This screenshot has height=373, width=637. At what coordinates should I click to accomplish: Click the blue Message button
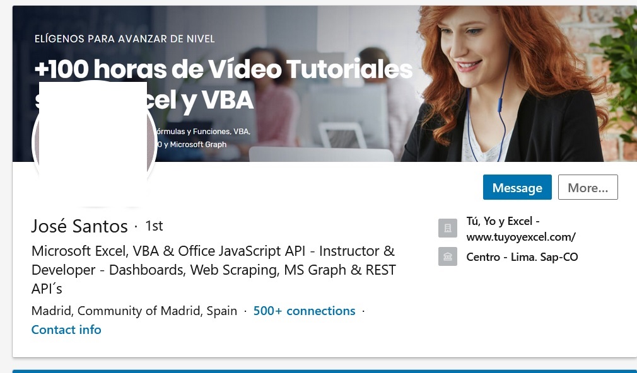click(x=517, y=187)
